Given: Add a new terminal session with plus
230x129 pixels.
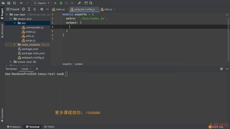Looking at the screenshot, I should (x=37, y=69).
